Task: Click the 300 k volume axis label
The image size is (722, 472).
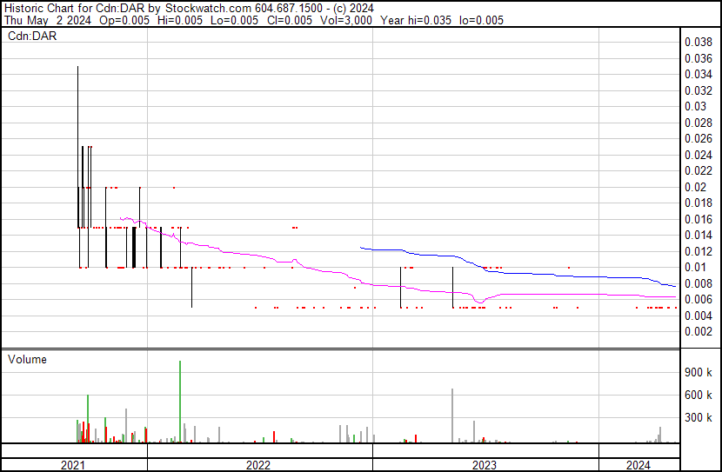Action: pyautogui.click(x=699, y=417)
